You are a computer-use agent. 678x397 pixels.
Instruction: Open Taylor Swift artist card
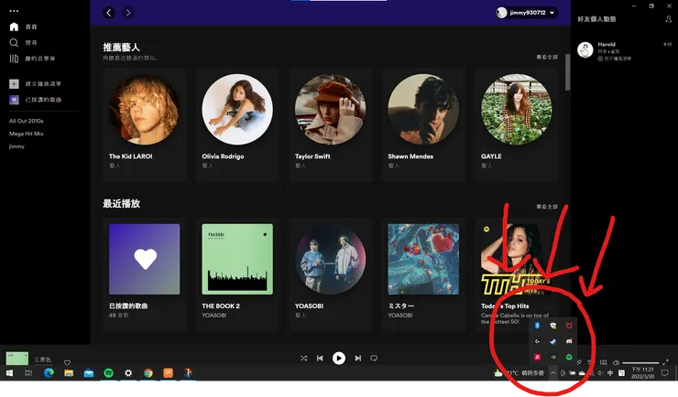[331, 123]
